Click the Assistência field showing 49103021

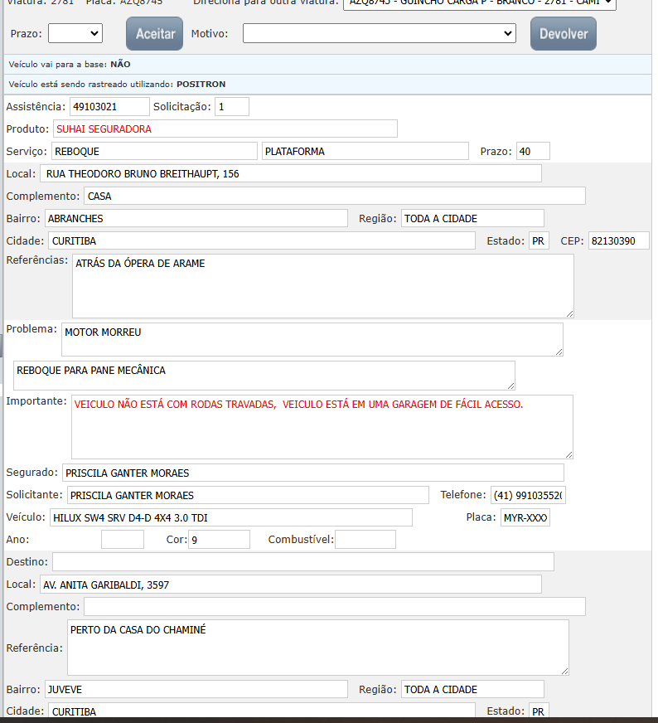pyautogui.click(x=109, y=107)
